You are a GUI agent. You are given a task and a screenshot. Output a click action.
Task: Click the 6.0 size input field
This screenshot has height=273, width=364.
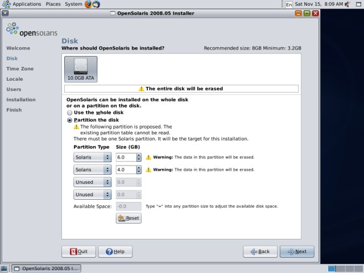[126, 157]
